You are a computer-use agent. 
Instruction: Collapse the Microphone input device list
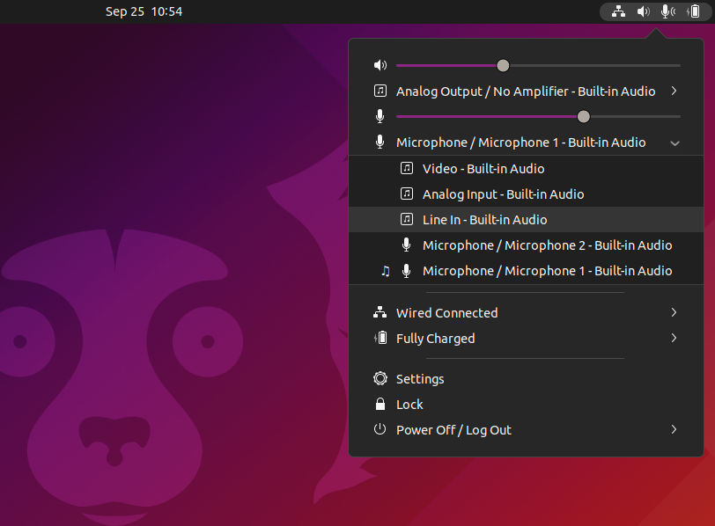coord(675,142)
